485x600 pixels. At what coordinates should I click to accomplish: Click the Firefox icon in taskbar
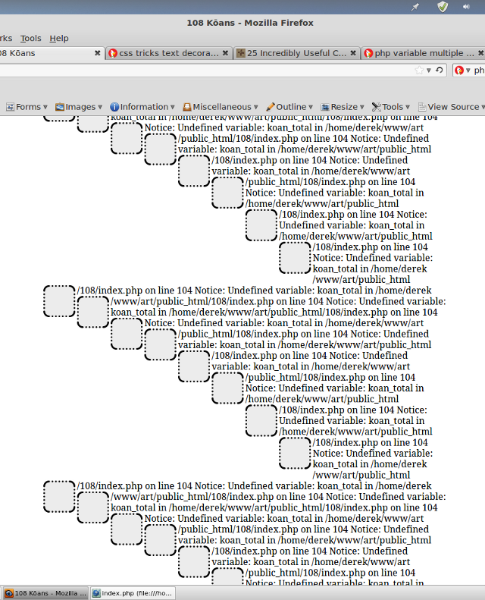[9, 593]
